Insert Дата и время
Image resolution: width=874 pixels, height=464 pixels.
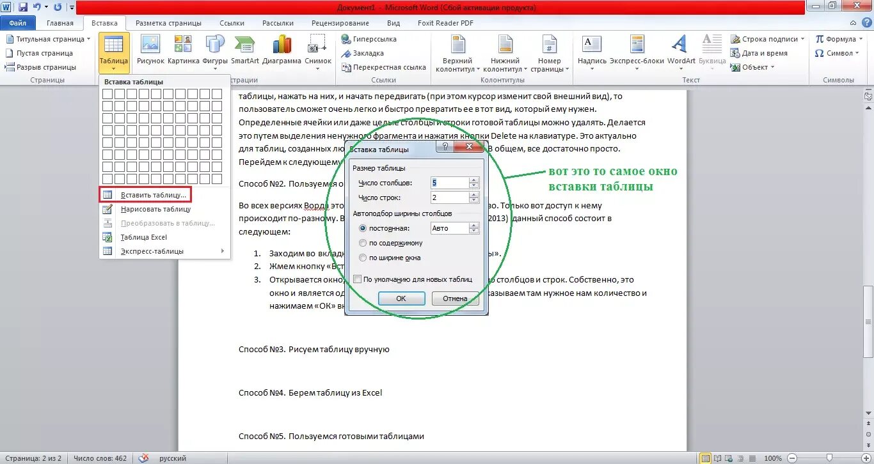pyautogui.click(x=759, y=53)
